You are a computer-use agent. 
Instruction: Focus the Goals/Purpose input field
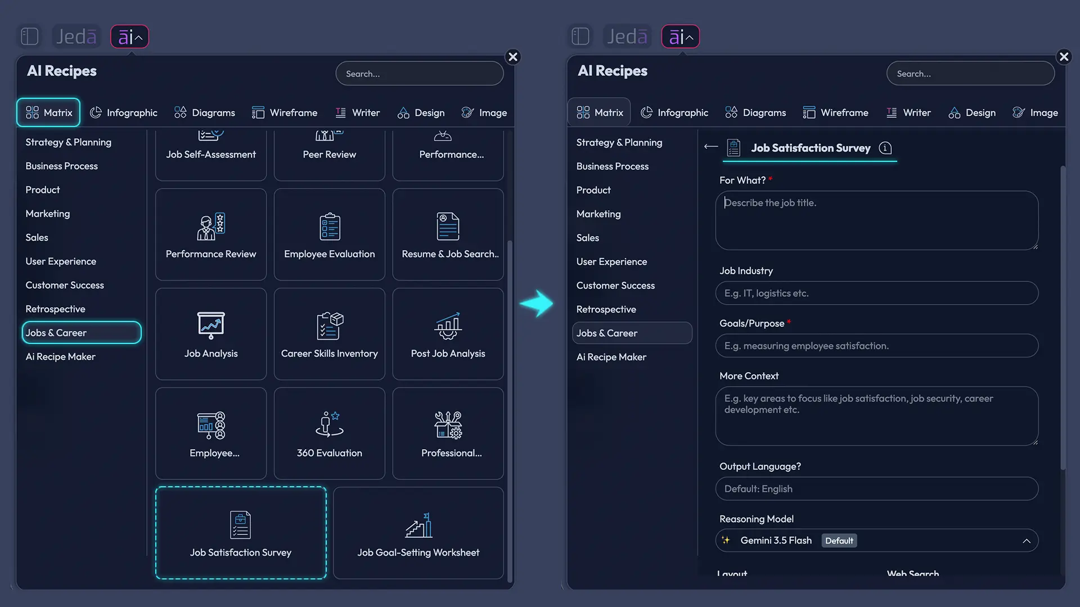877,346
